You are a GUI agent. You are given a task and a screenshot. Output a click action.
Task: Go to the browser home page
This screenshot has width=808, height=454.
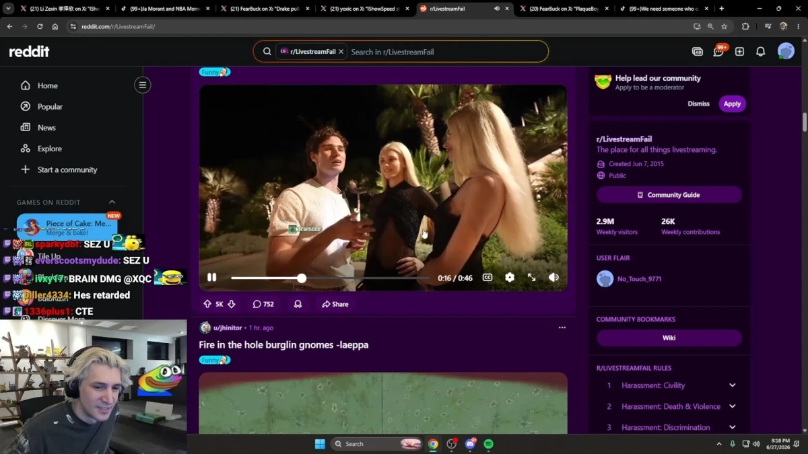click(x=55, y=26)
